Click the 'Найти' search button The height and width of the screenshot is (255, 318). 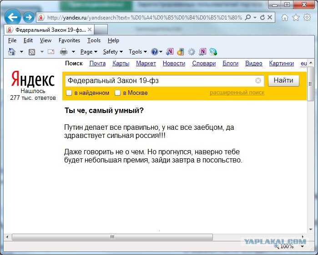coord(283,80)
